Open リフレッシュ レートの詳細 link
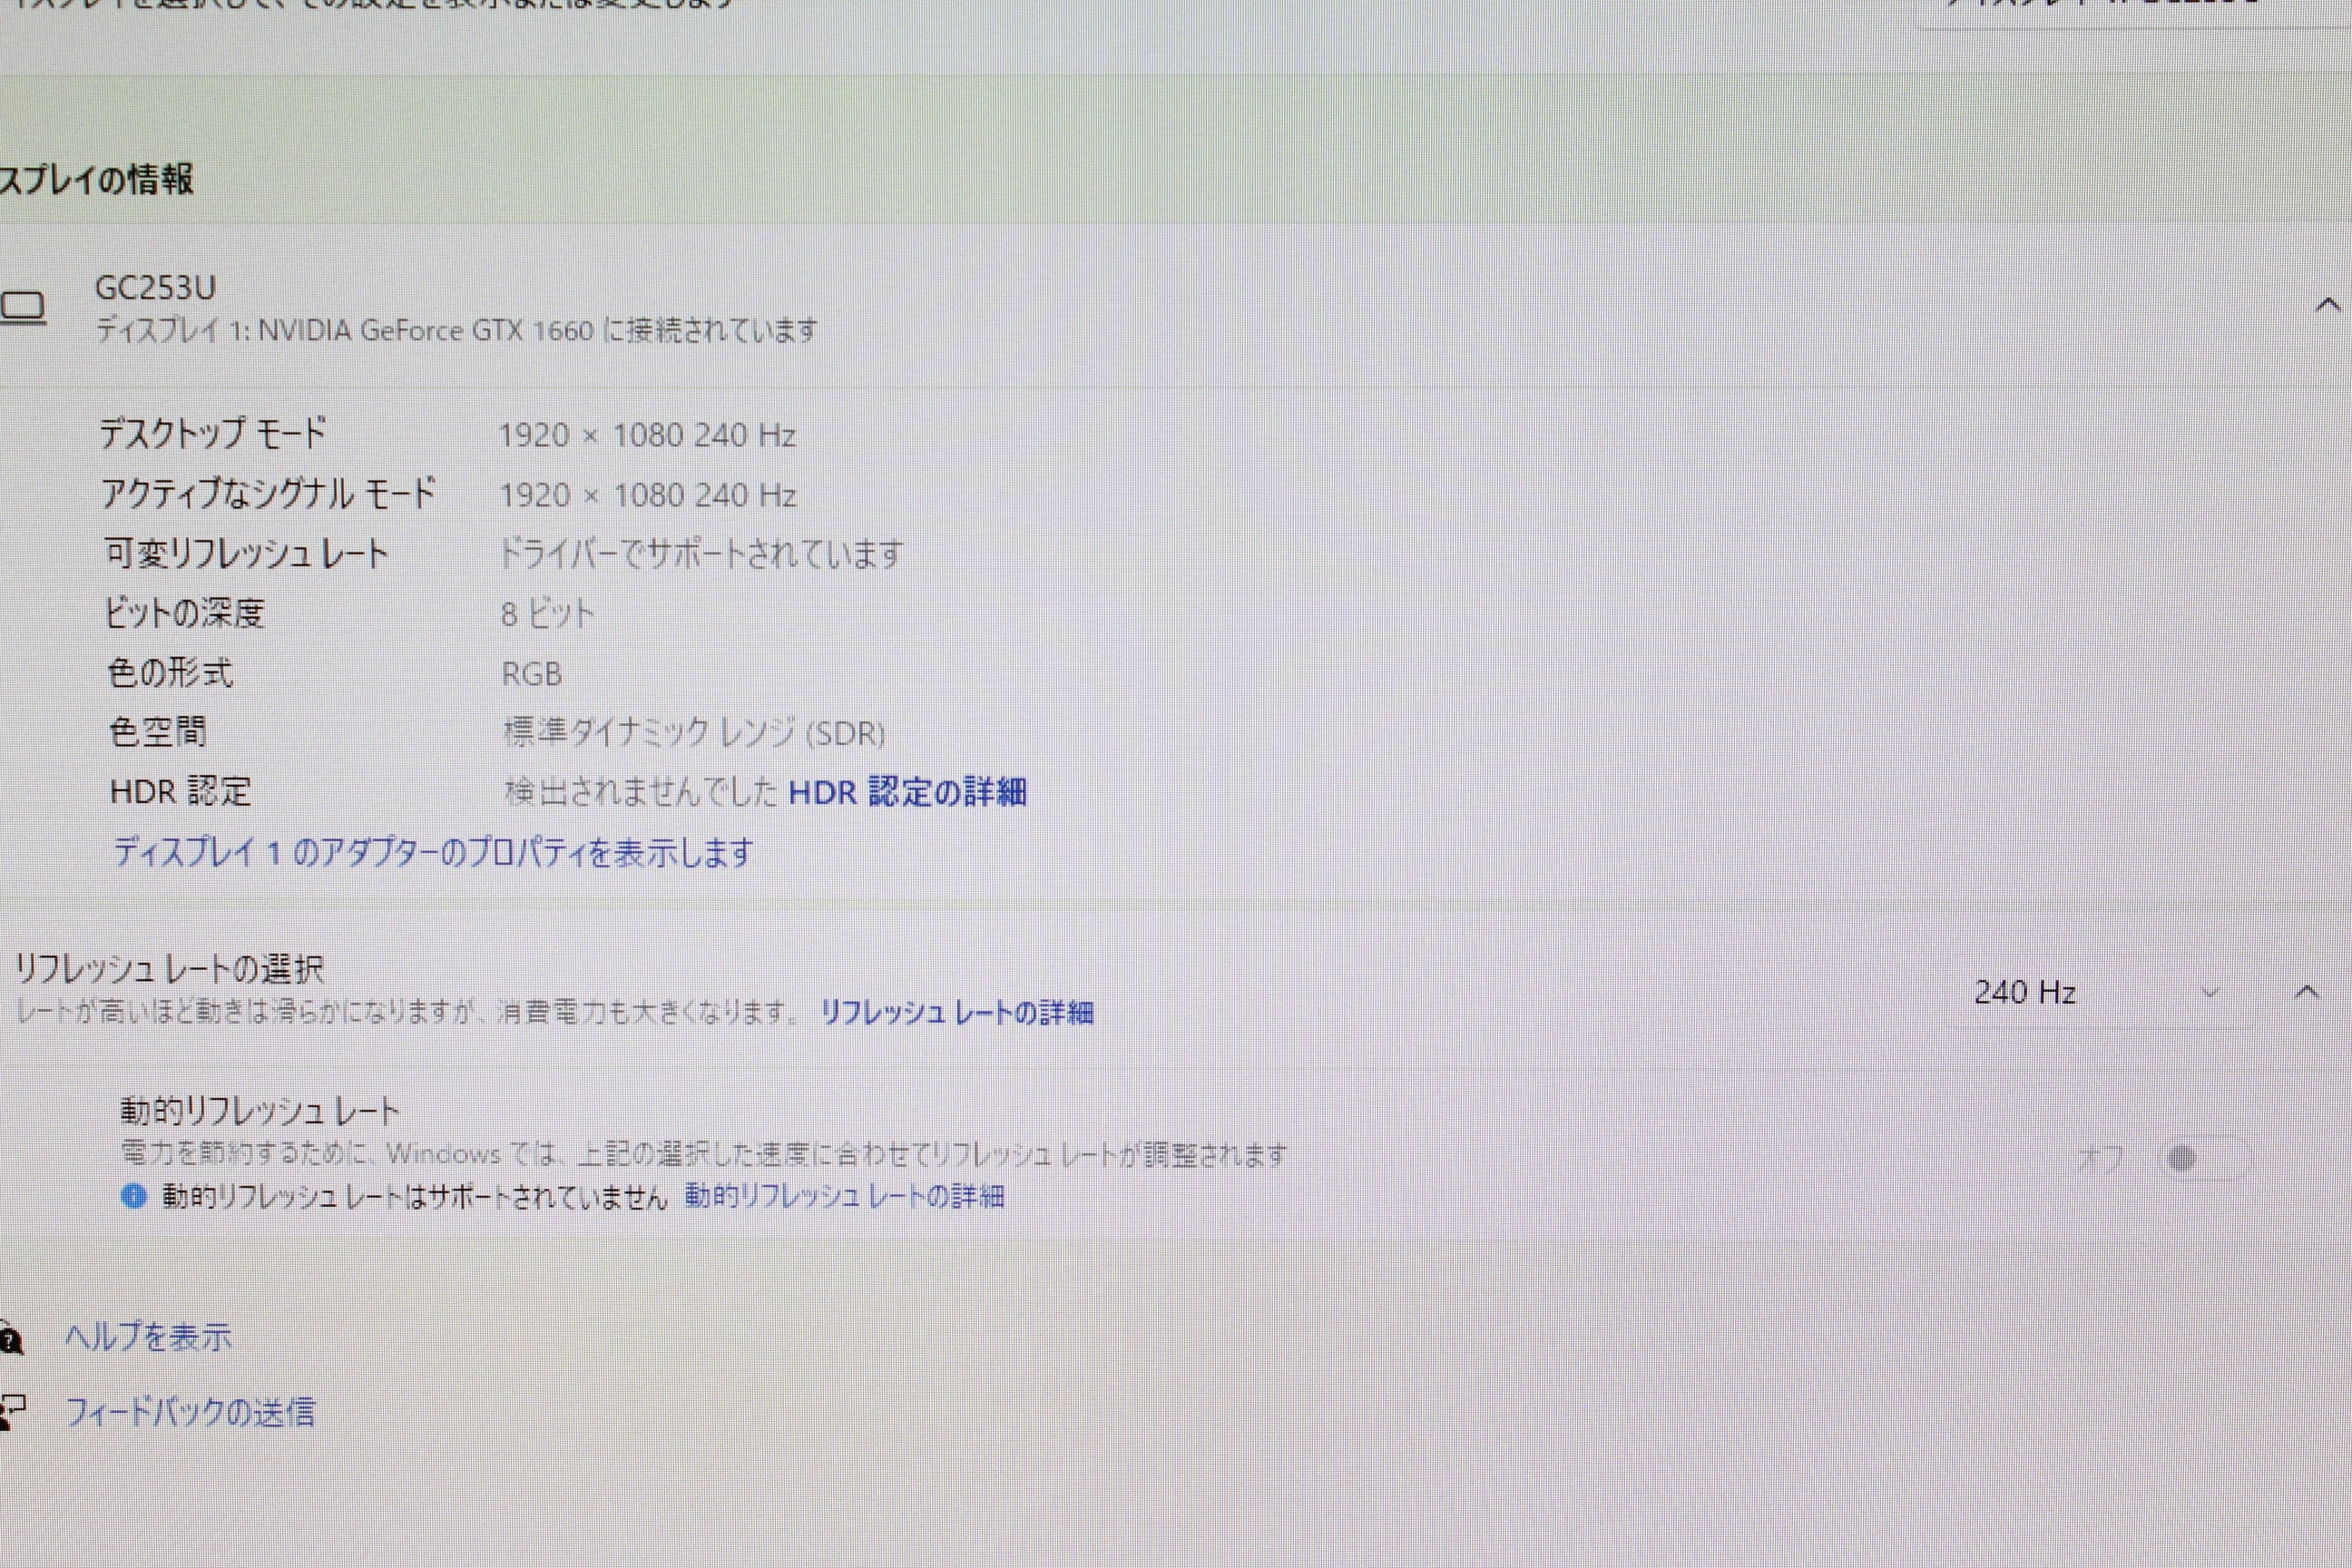2352x1568 pixels. tap(956, 1012)
